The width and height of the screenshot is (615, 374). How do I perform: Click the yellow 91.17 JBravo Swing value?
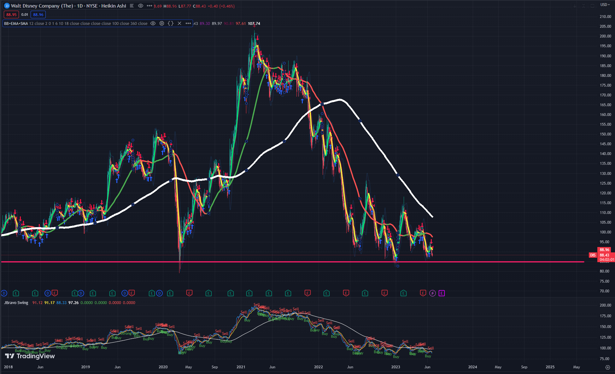point(50,303)
